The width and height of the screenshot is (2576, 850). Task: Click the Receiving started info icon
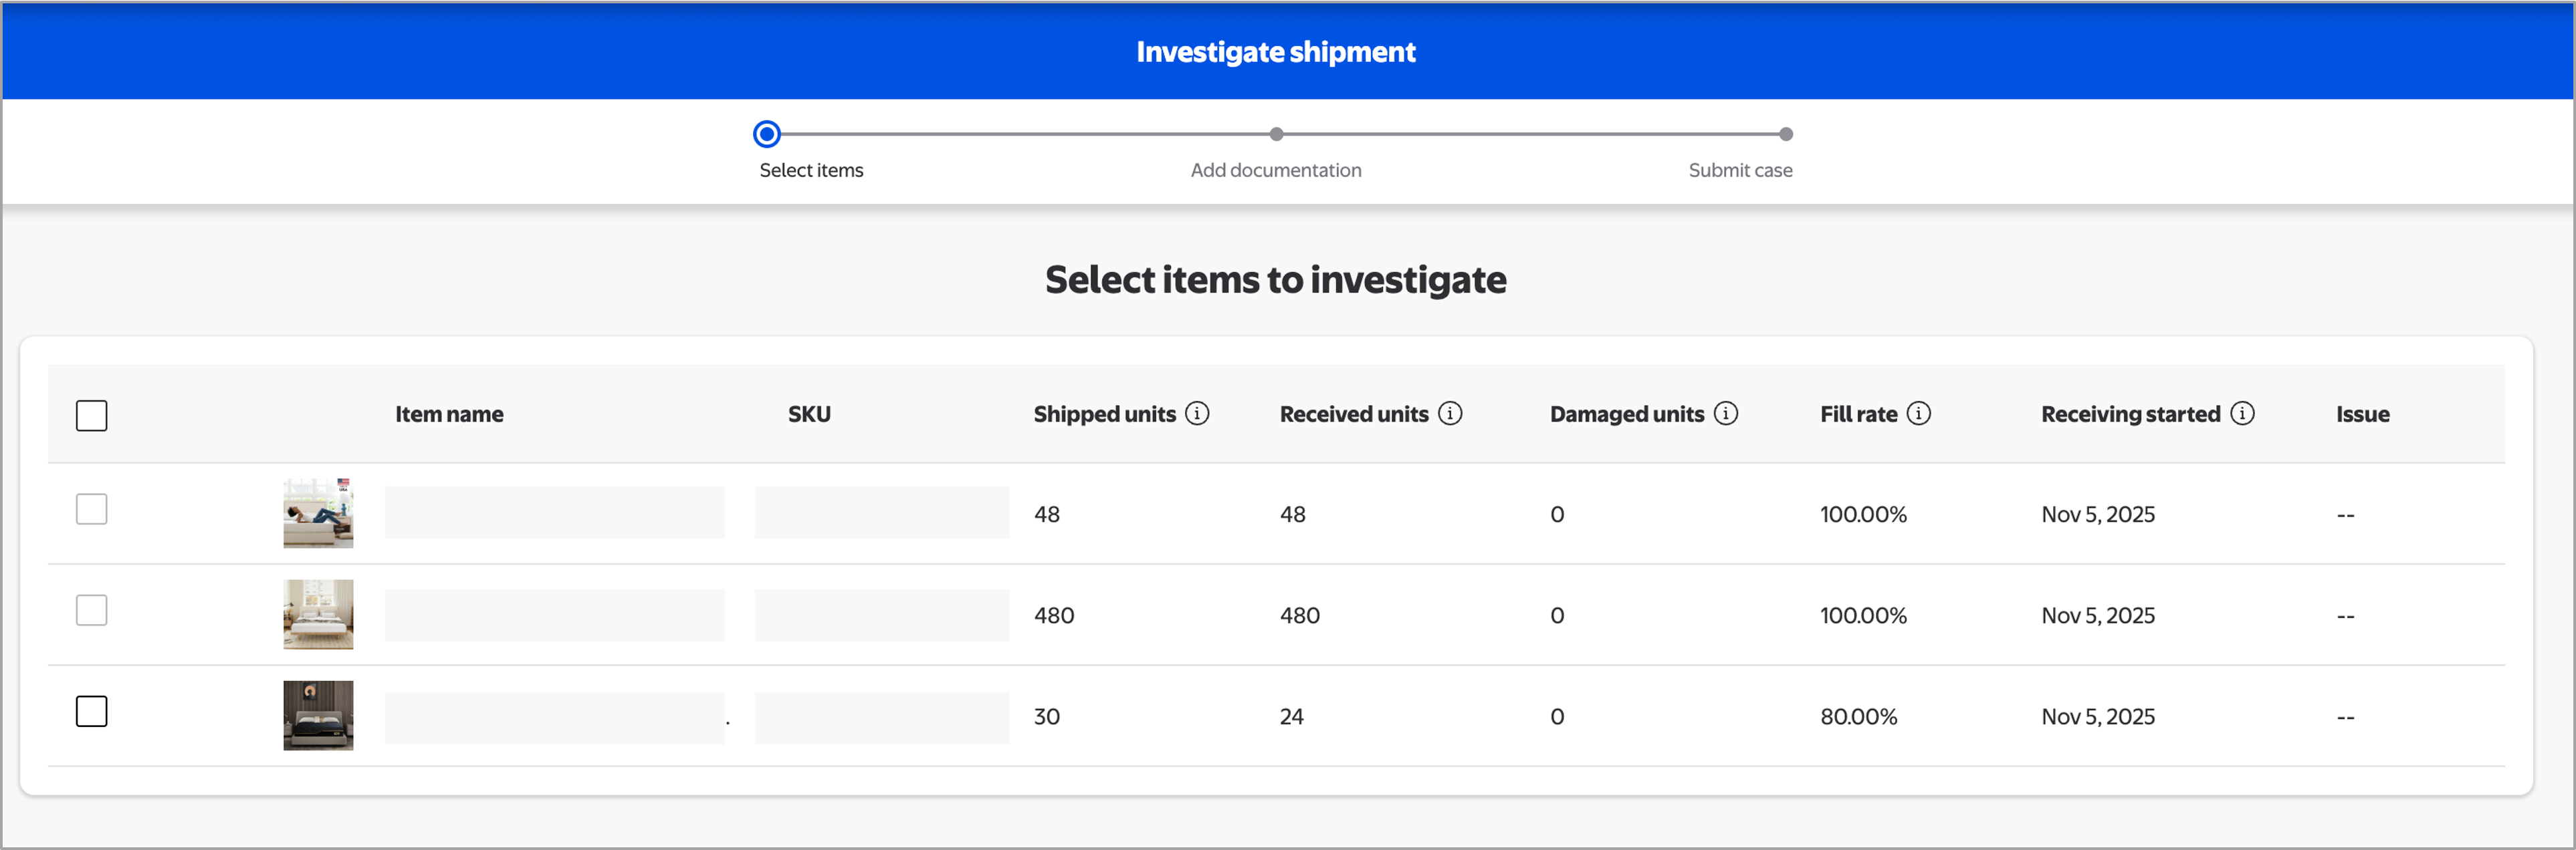click(x=2242, y=414)
